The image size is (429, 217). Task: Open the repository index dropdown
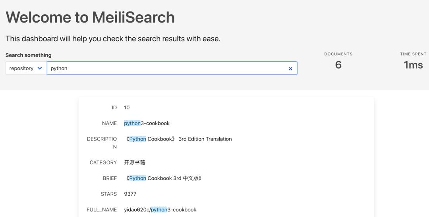pyautogui.click(x=26, y=68)
